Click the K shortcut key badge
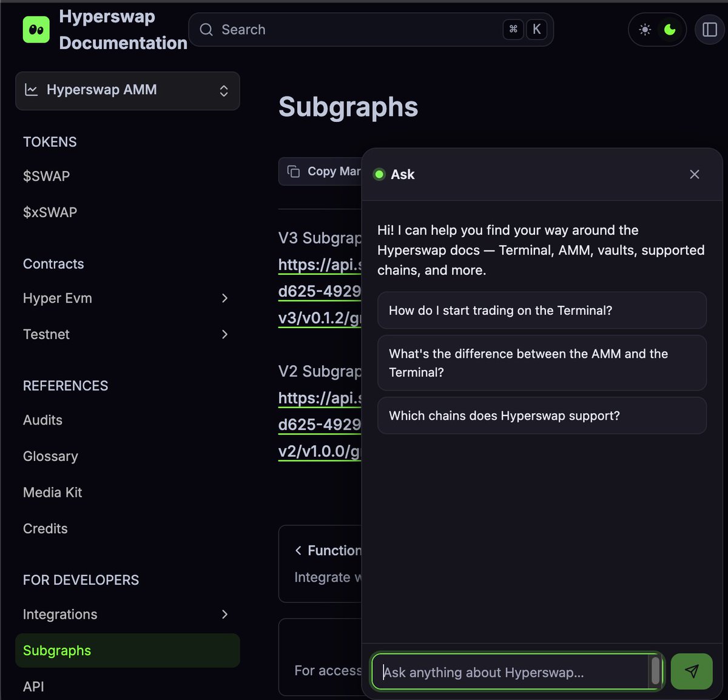Image resolution: width=728 pixels, height=700 pixels. [536, 29]
